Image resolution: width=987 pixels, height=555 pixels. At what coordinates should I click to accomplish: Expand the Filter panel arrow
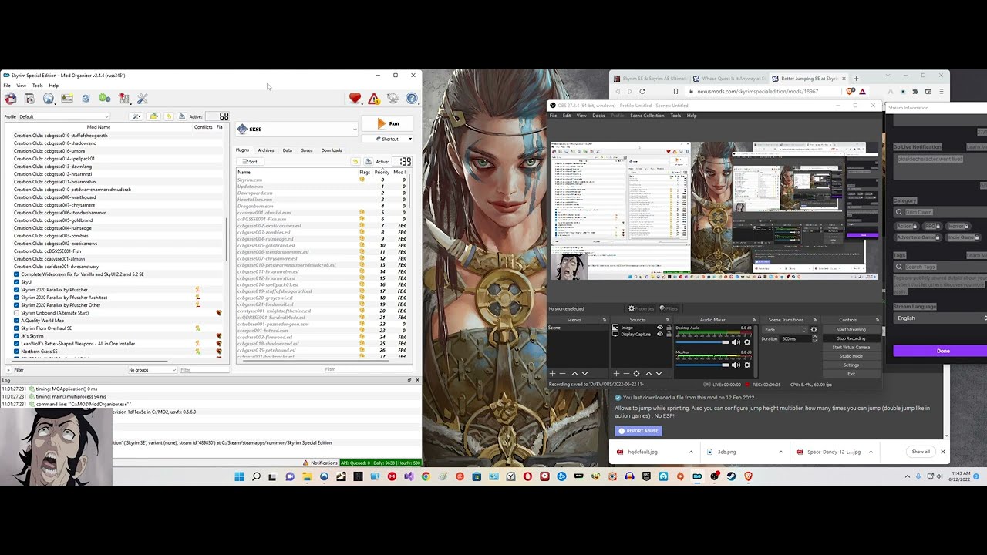click(8, 370)
